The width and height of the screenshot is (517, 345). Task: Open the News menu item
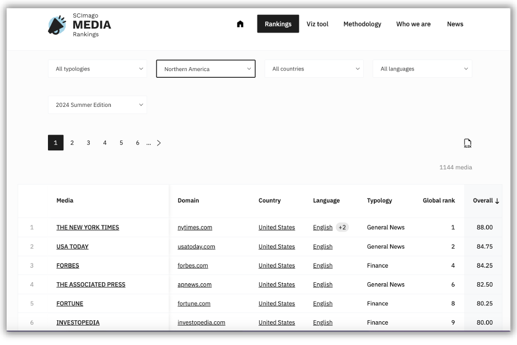(455, 24)
